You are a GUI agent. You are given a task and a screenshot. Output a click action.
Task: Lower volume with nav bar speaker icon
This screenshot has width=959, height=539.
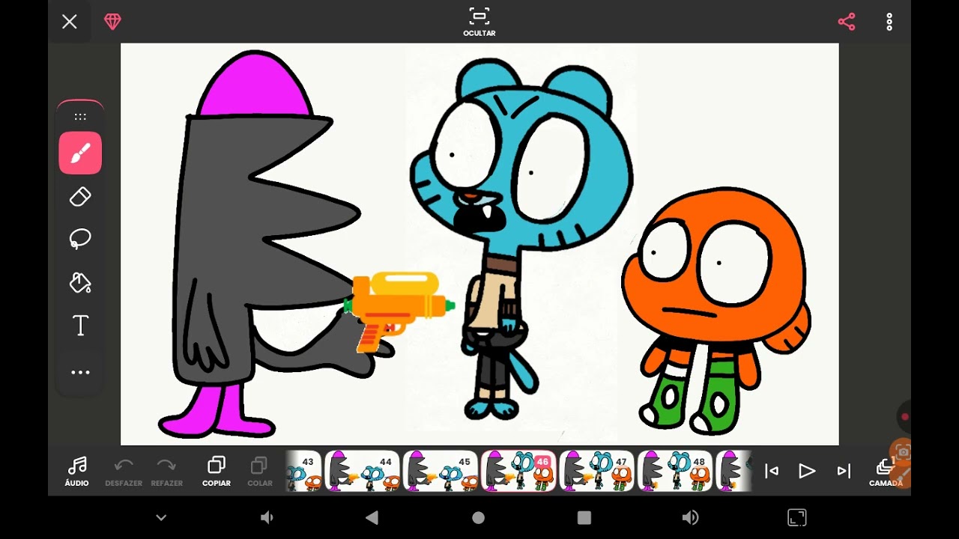pyautogui.click(x=266, y=517)
